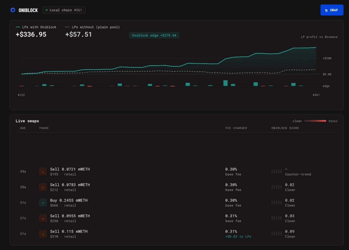Click the 0.31% fee in the Sell 0.0955 mWETH row

coord(231,216)
